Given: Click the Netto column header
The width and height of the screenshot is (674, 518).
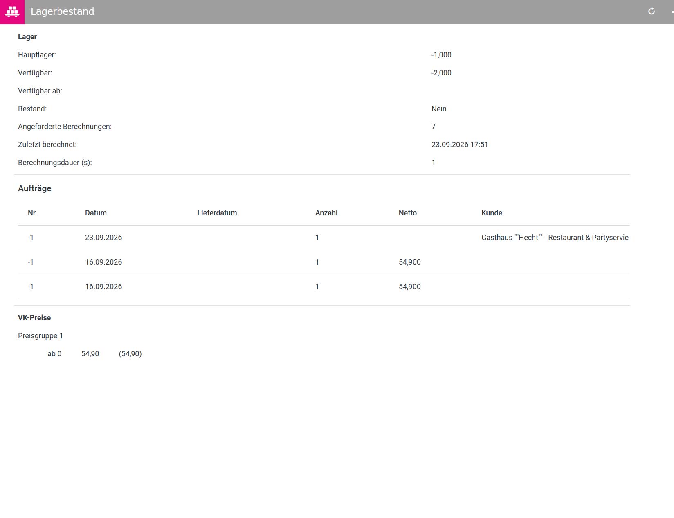Looking at the screenshot, I should [x=408, y=213].
